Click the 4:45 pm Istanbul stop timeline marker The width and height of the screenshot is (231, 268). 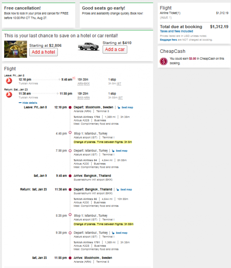(x=70, y=133)
